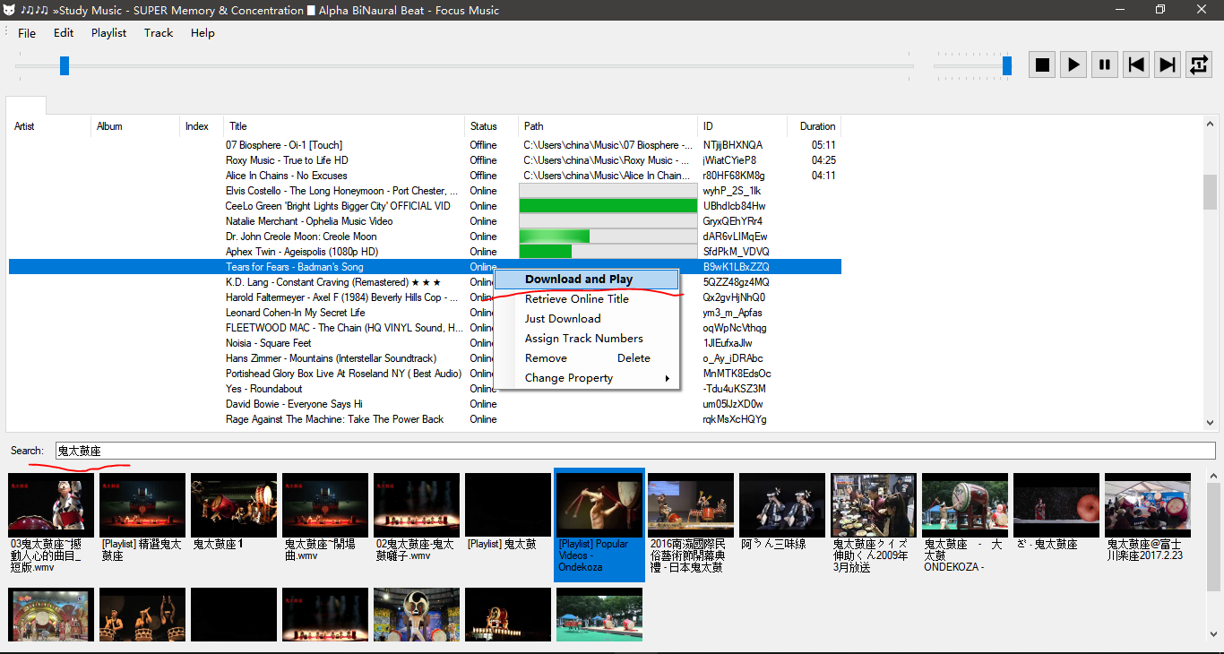This screenshot has height=654, width=1224.
Task: Open the Playlist menu
Action: point(108,33)
